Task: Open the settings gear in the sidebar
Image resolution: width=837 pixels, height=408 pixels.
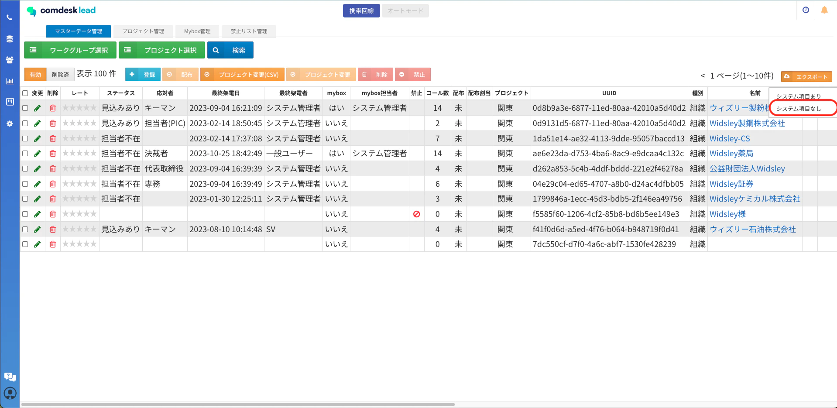Action: [x=10, y=123]
